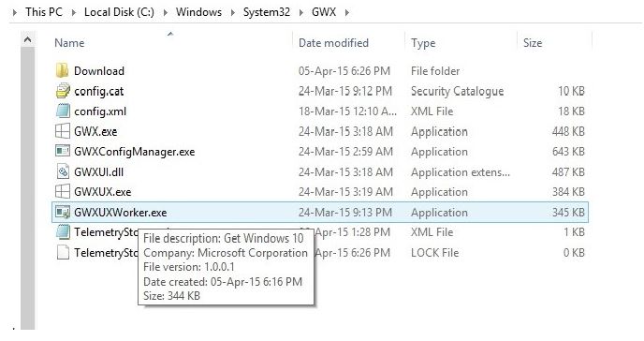Click the GWXUXWorker.exe application icon
The image size is (644, 341).
(63, 212)
